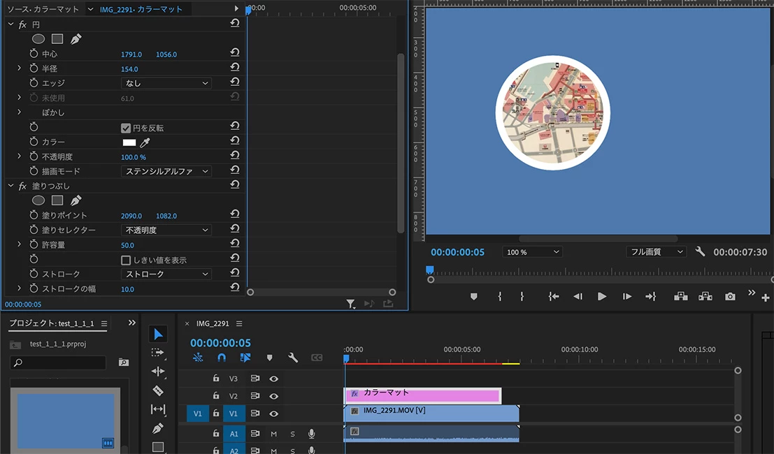
Task: Mark In point in program monitor
Action: pyautogui.click(x=499, y=296)
